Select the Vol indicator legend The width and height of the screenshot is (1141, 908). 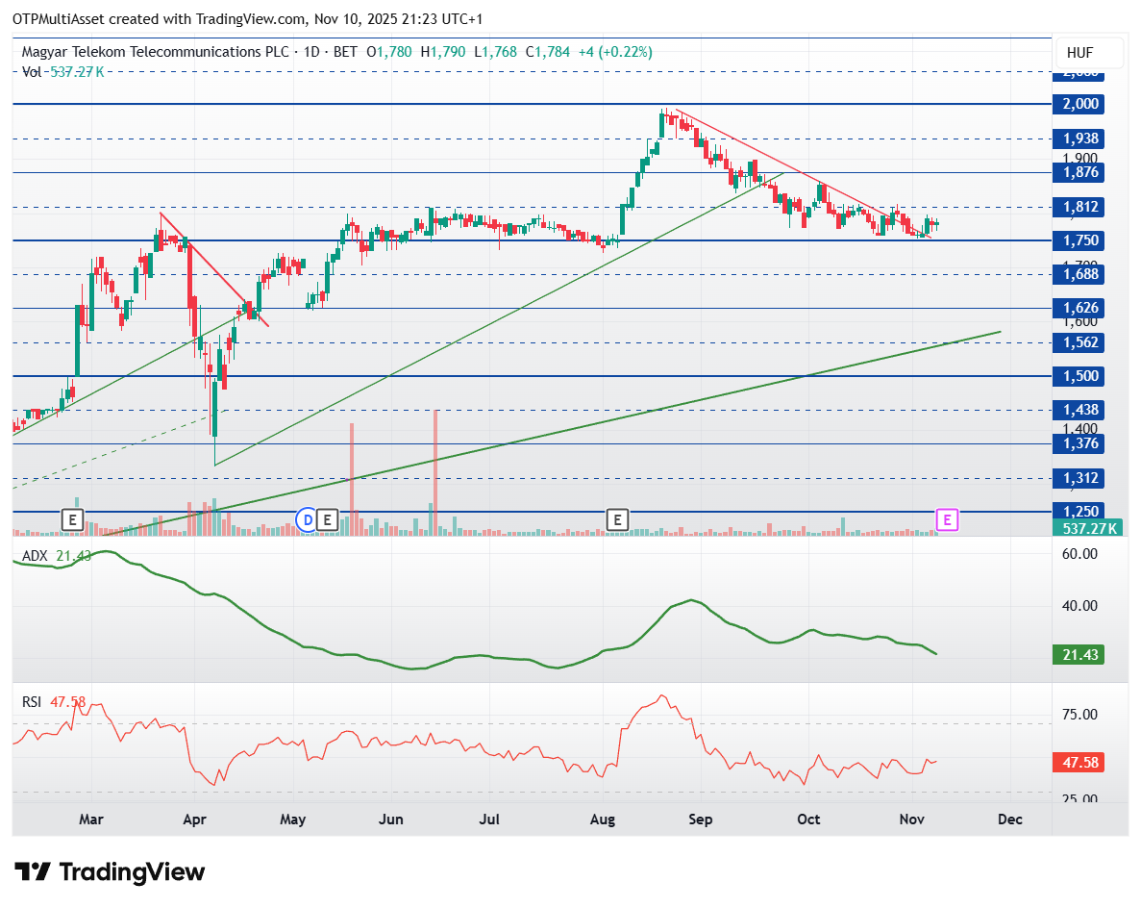coord(32,70)
